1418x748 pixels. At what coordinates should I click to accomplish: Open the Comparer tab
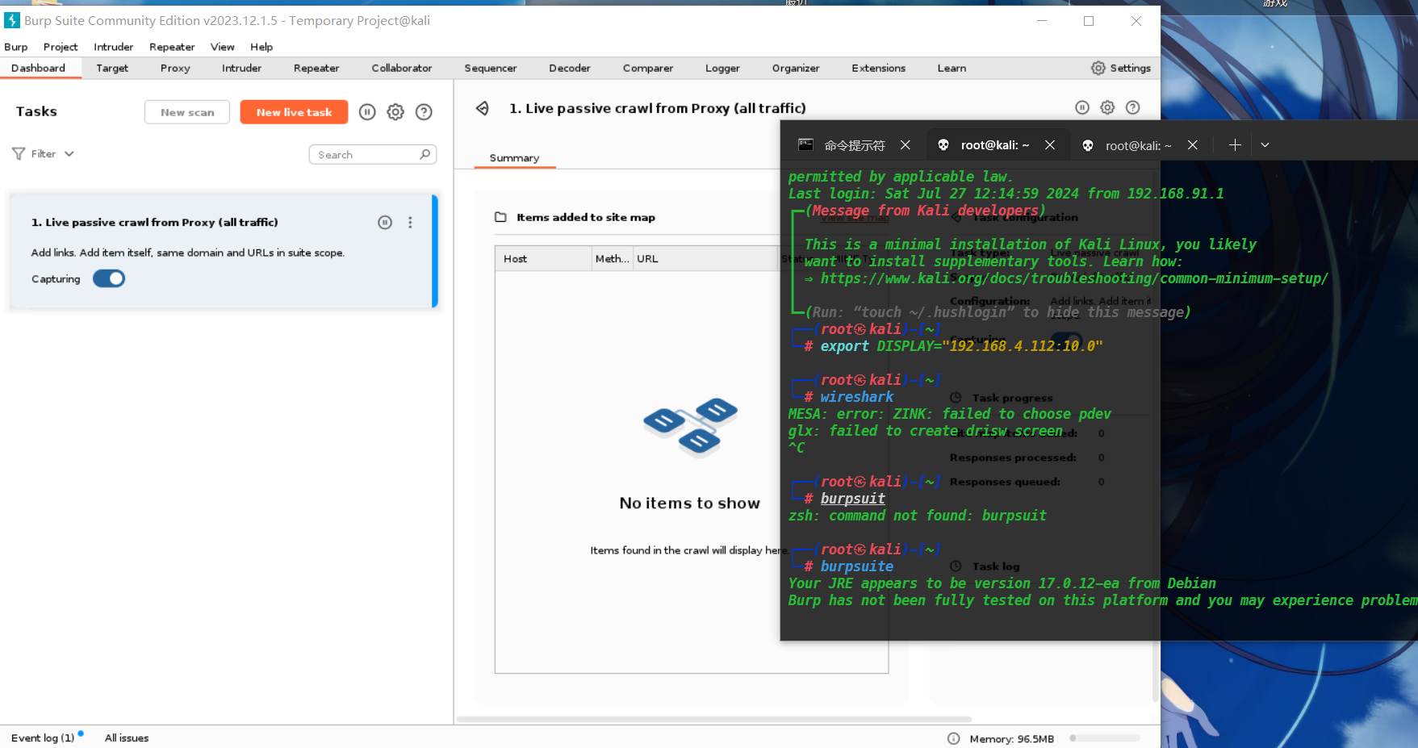click(648, 68)
